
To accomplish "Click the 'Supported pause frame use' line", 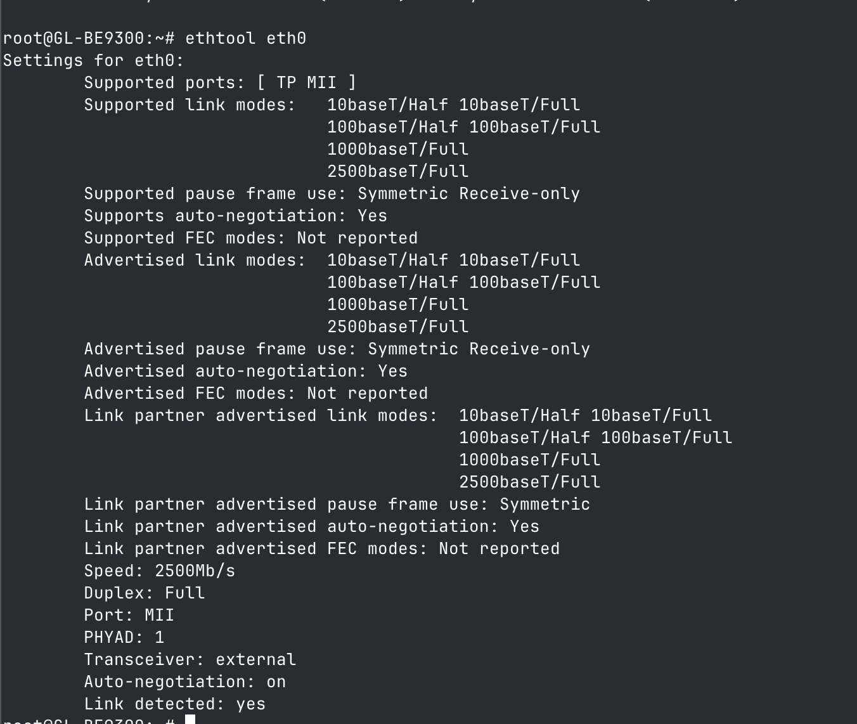I will tap(332, 194).
